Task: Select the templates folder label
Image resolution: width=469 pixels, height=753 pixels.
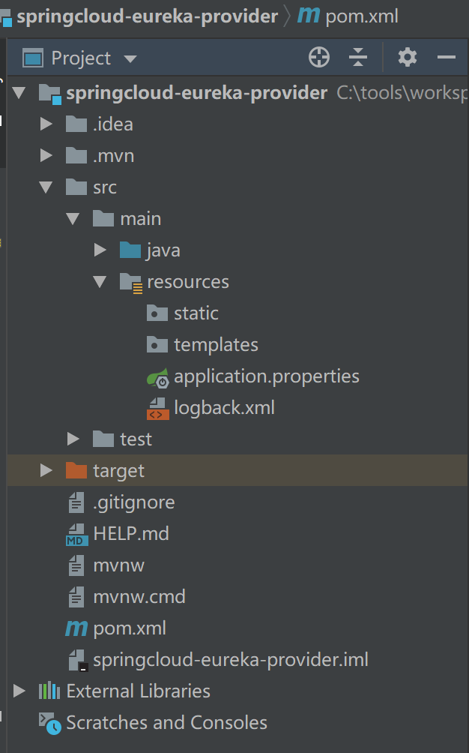Action: tap(217, 345)
